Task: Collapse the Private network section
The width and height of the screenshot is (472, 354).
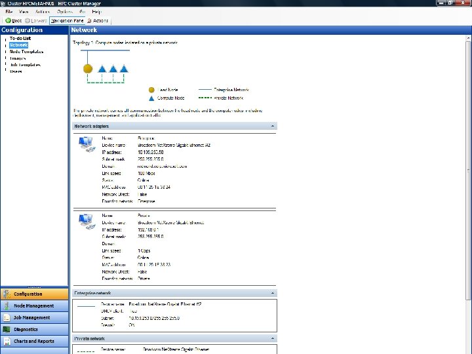Action: point(273,338)
